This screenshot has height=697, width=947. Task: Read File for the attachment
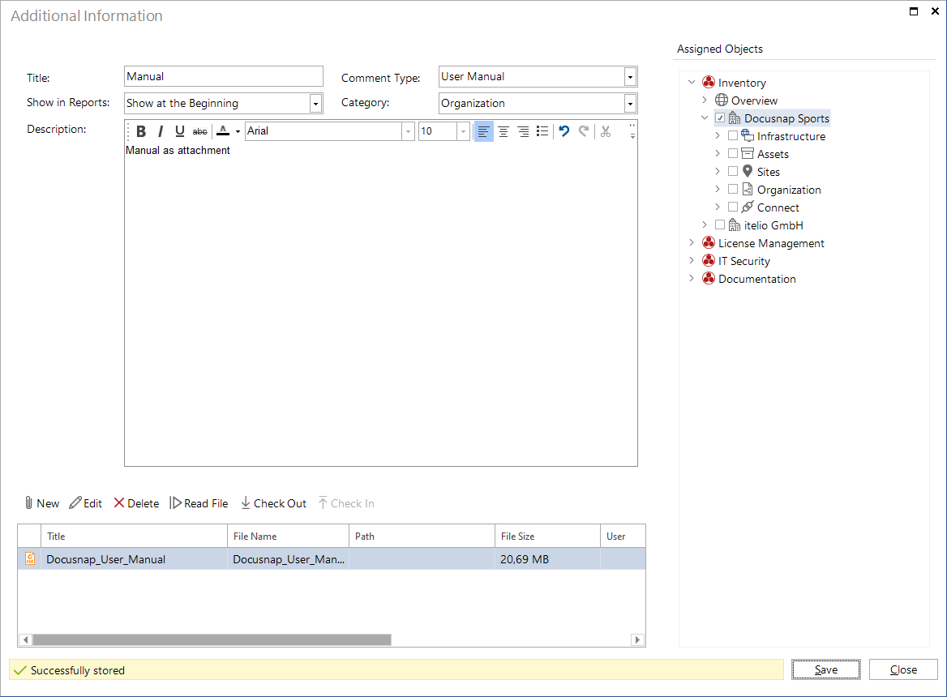pos(199,503)
